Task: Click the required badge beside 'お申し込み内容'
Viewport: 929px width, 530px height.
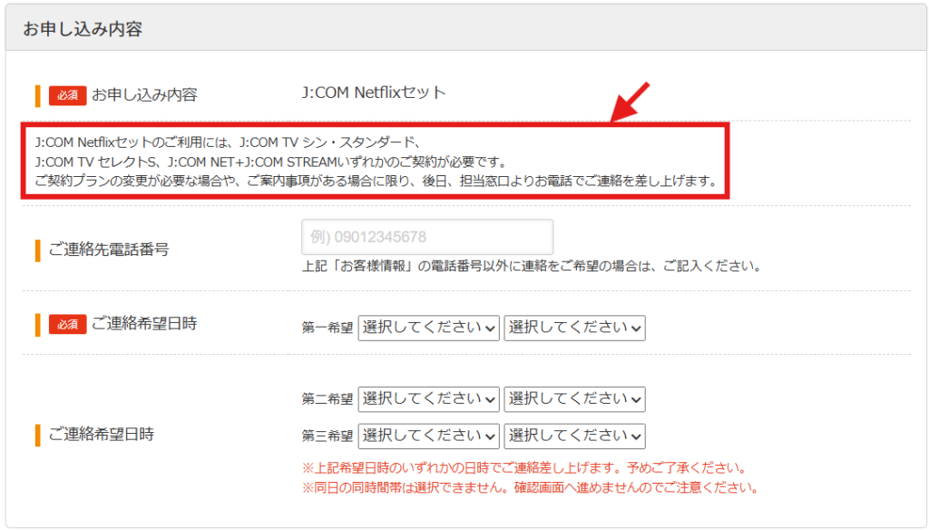Action: click(x=67, y=95)
